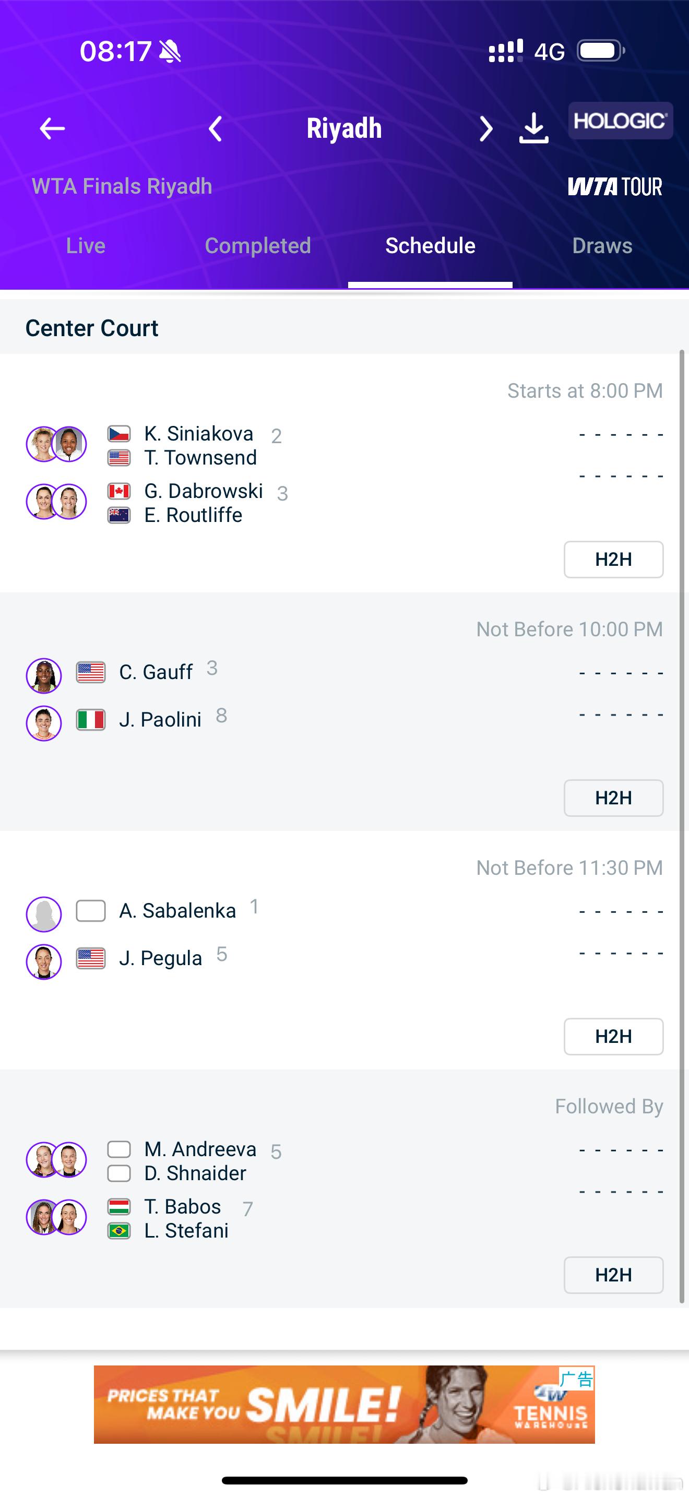689x1497 pixels.
Task: Go to previous tournament with left chevron
Action: point(215,128)
